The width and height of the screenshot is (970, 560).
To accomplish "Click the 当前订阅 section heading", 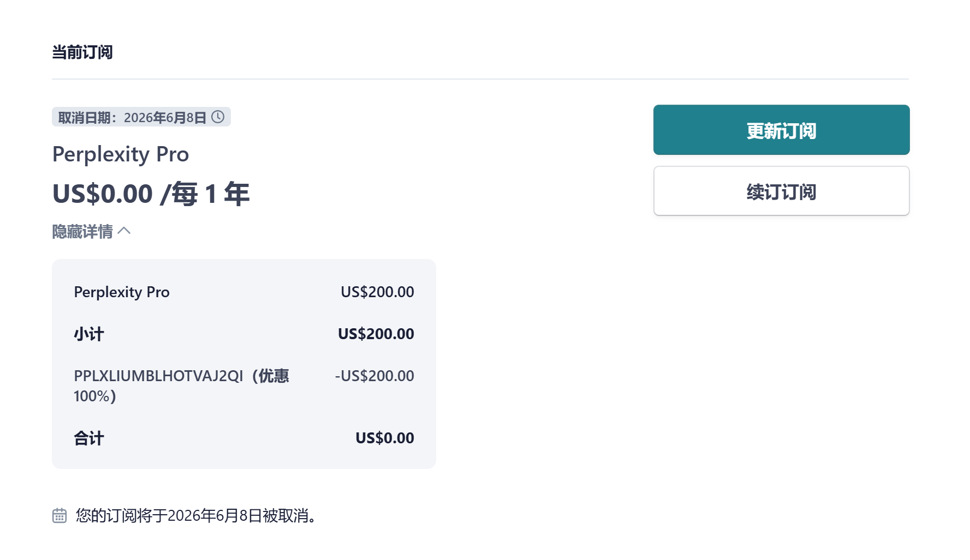I will pyautogui.click(x=82, y=52).
